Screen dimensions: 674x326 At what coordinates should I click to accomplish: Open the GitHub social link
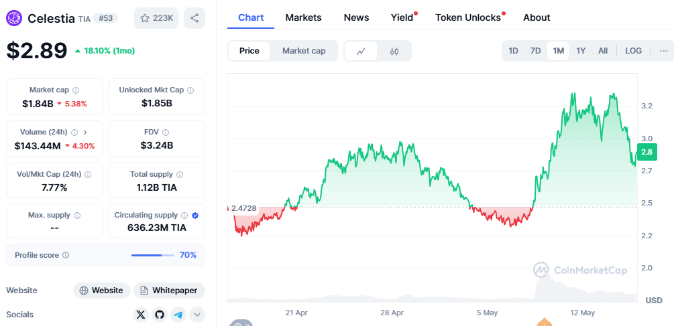tap(160, 315)
